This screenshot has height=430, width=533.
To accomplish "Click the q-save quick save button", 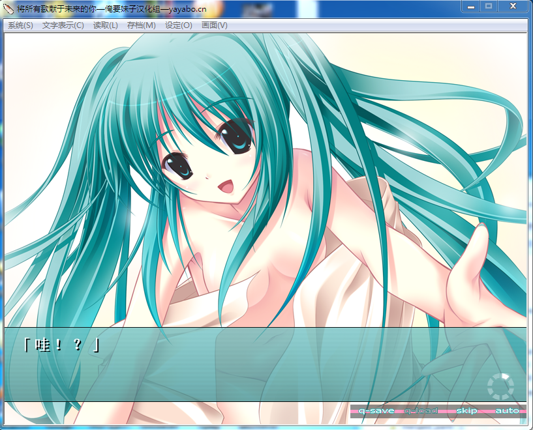I will click(376, 411).
